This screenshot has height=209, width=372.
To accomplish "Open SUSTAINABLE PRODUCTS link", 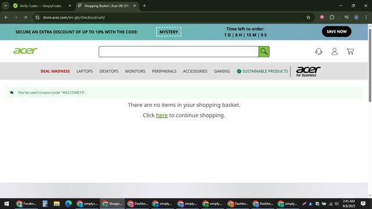I will click(262, 71).
